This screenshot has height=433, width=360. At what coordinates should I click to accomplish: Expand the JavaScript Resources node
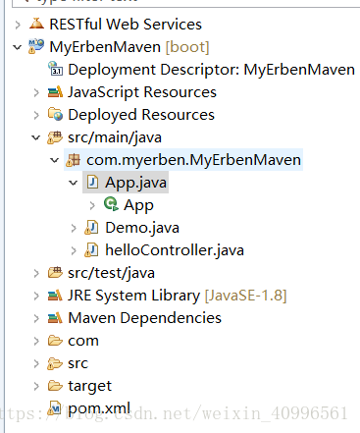coord(36,92)
